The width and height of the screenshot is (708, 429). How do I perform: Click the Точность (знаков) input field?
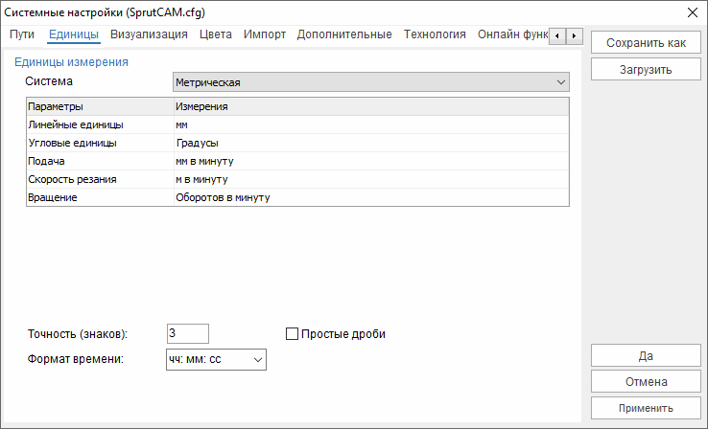[x=188, y=333]
